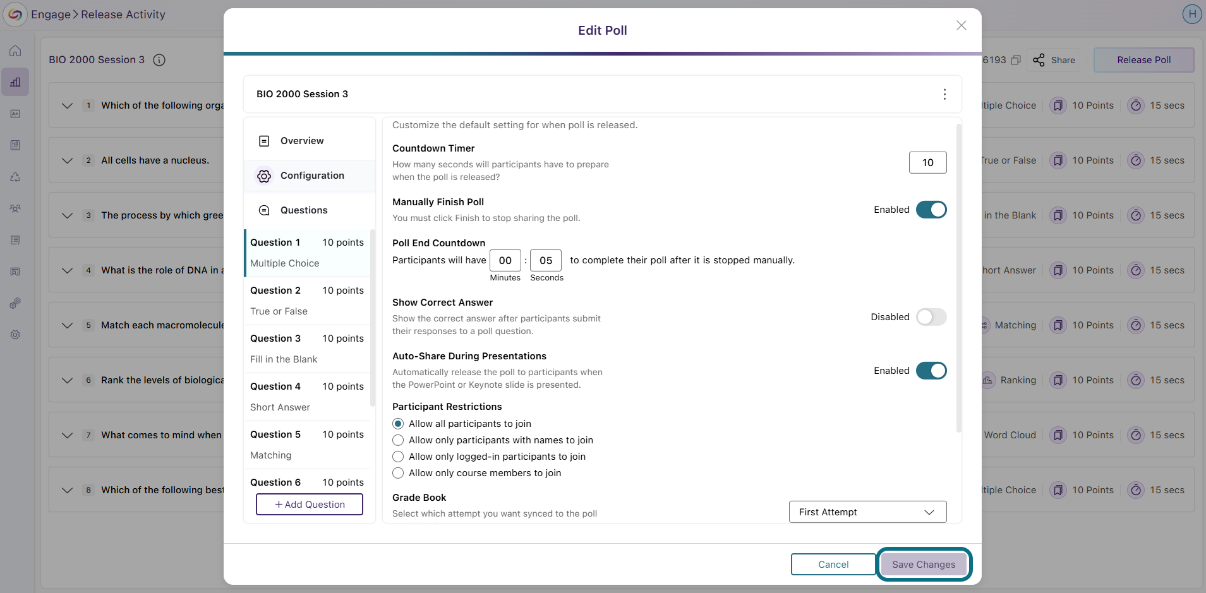Enable Show Correct Answer switch
The image size is (1206, 593).
pyautogui.click(x=931, y=317)
